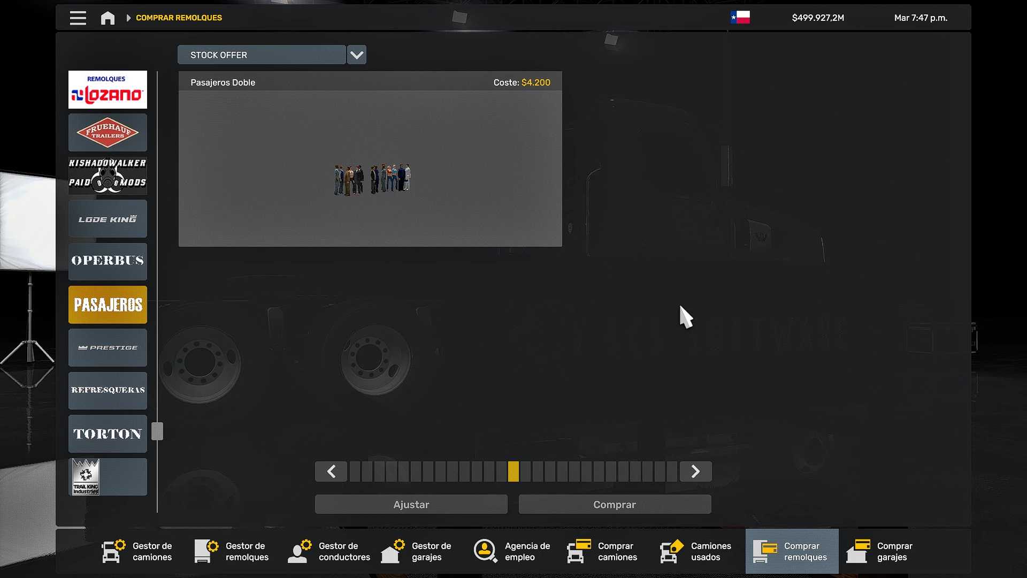
Task: Click the highlighted yellow page indicator
Action: pyautogui.click(x=513, y=471)
